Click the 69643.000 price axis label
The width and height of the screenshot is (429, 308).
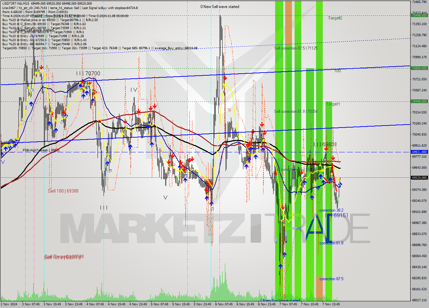(419, 167)
